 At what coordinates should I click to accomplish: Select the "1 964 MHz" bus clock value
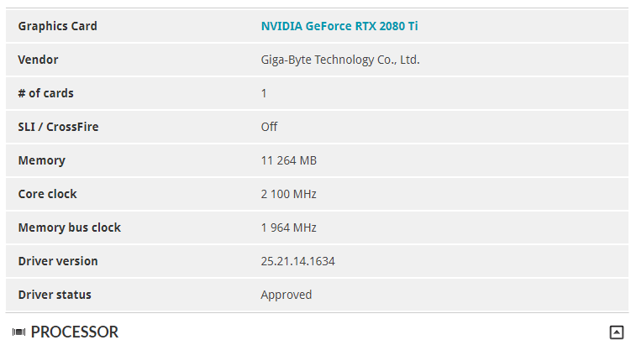tap(289, 228)
